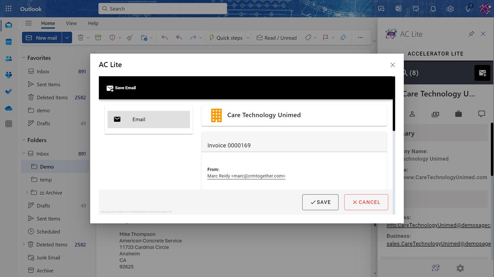Click the Flag icon in ribbon
Viewport: 494px width, 277px height.
point(326,38)
